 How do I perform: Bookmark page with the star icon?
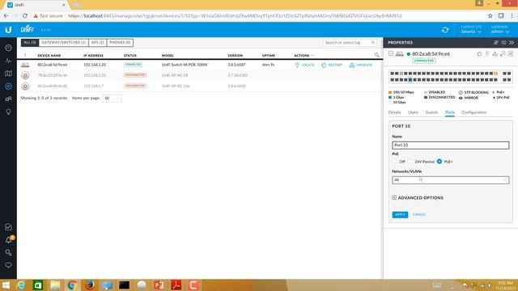(x=490, y=15)
